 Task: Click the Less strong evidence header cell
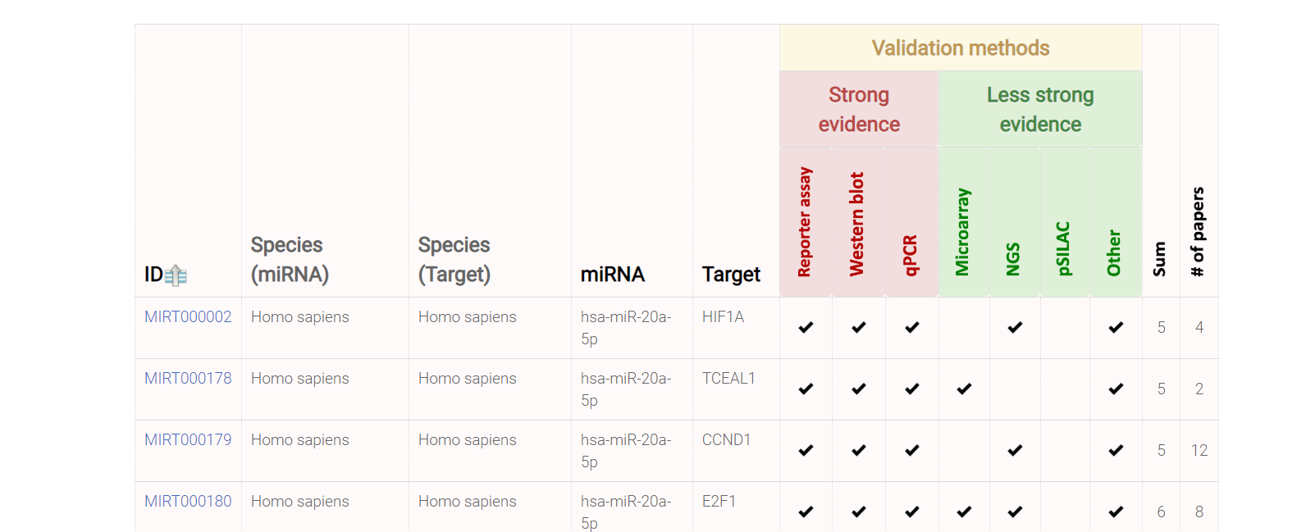[x=1040, y=109]
